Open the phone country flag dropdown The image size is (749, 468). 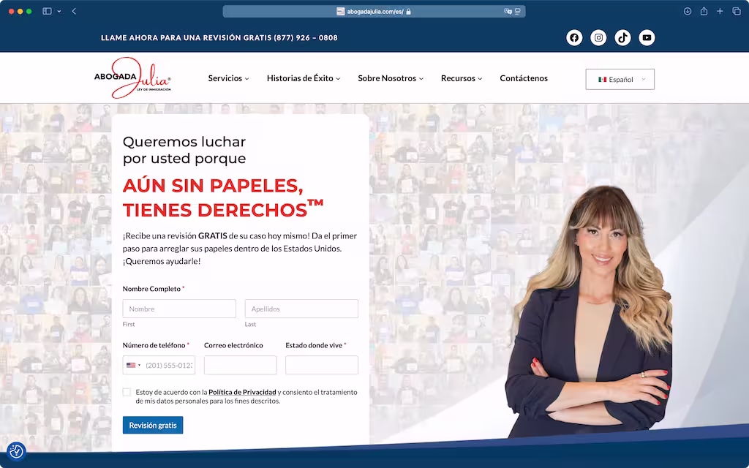pyautogui.click(x=133, y=366)
